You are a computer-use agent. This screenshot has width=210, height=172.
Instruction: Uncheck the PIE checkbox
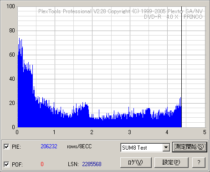point(6,147)
